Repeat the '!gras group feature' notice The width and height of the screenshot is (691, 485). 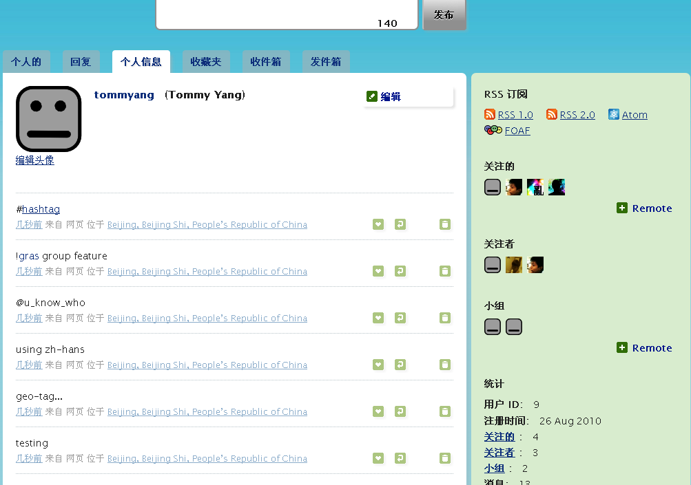(x=400, y=271)
